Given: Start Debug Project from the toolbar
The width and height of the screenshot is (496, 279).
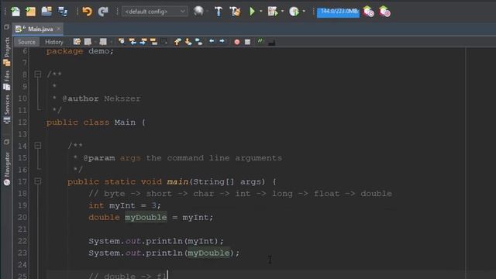Looking at the screenshot, I should click(x=272, y=12).
